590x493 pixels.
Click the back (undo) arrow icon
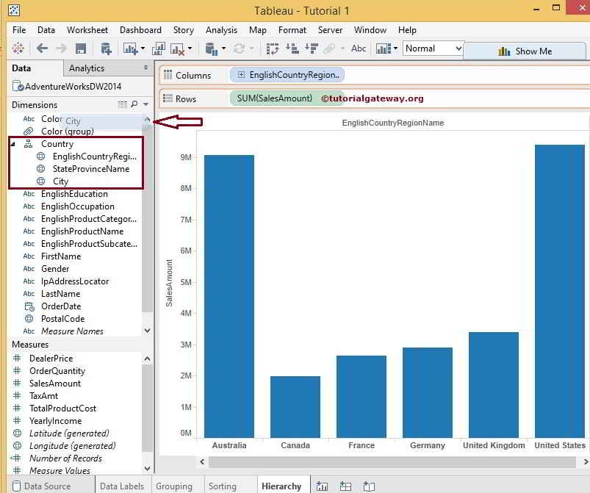click(42, 48)
